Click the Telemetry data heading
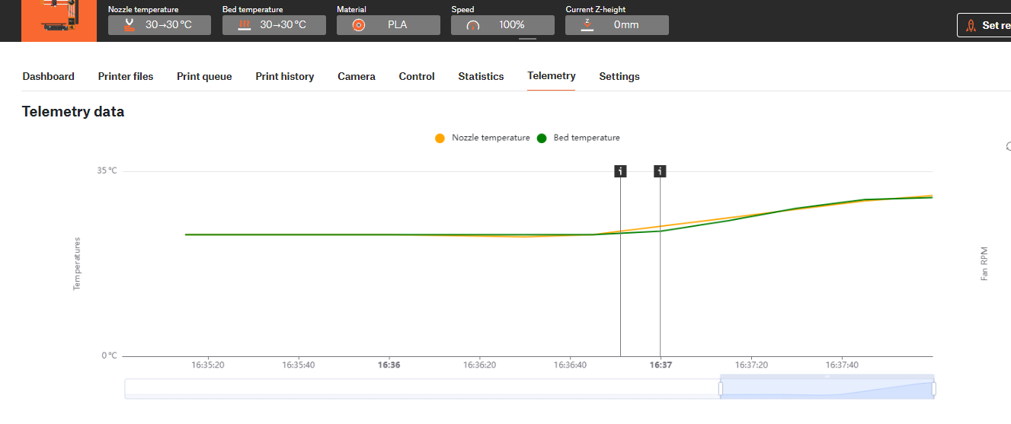 coord(73,112)
